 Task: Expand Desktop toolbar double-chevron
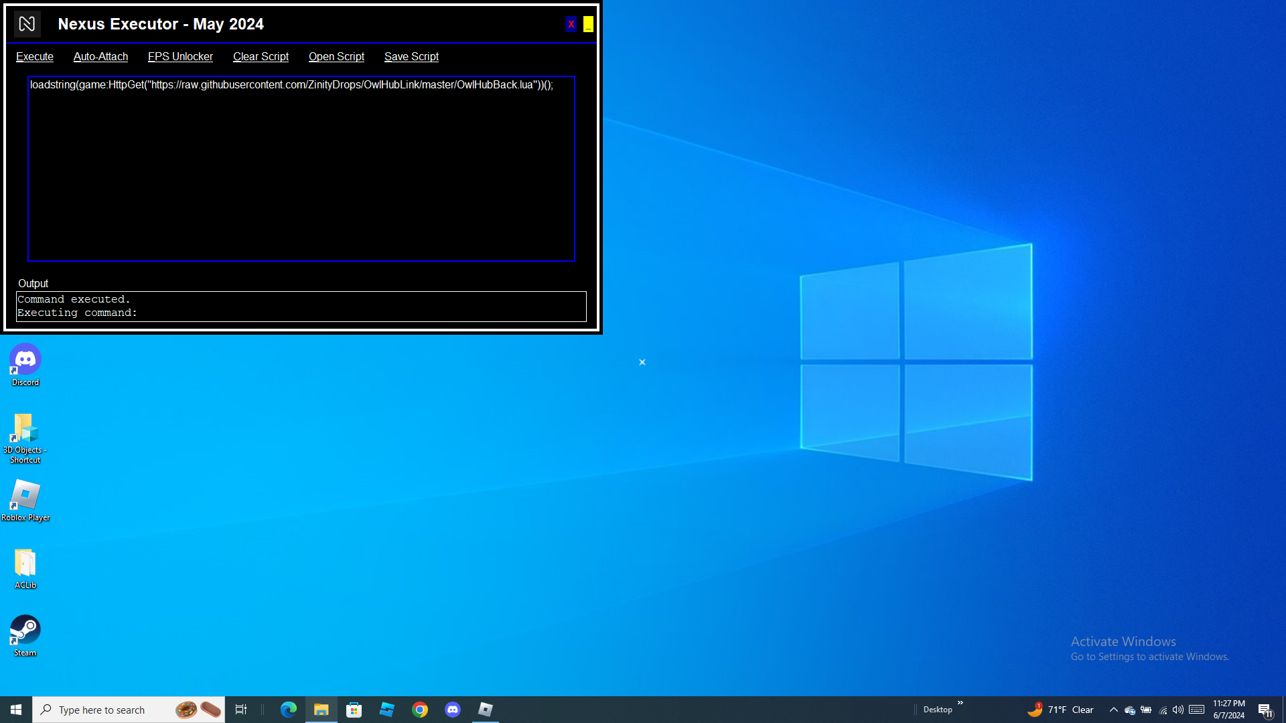[960, 702]
